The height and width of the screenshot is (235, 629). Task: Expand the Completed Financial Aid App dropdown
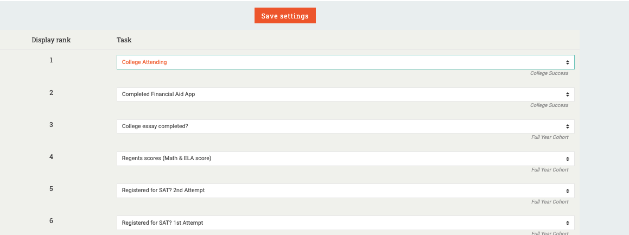(345, 94)
